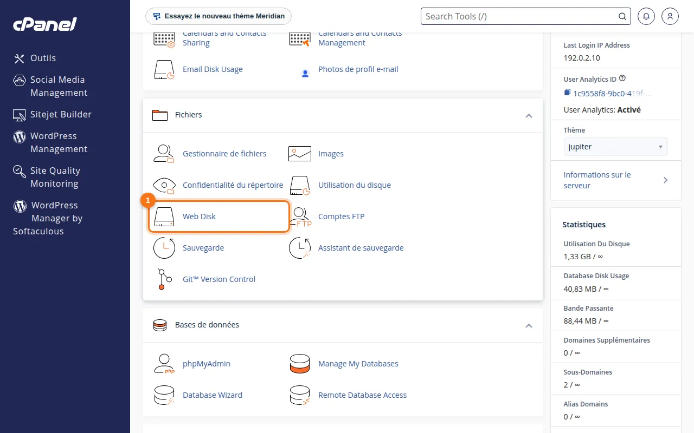This screenshot has height=433, width=694.
Task: Open Sitejet Builder from the sidebar
Action: pyautogui.click(x=53, y=114)
